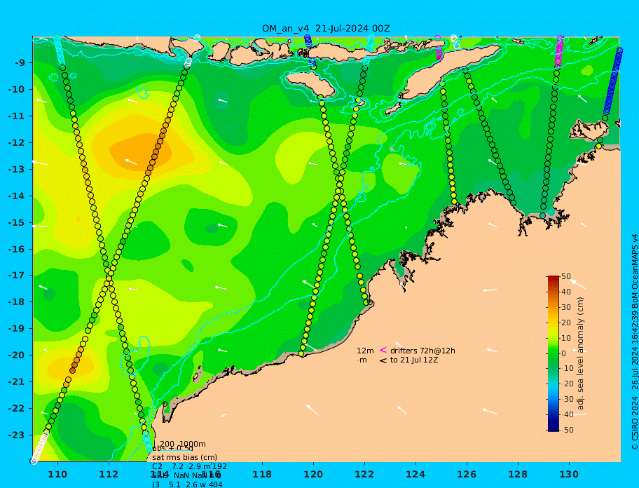This screenshot has width=639, height=488.
Task: Click the latitude axis label '-10'
Action: click(17, 90)
